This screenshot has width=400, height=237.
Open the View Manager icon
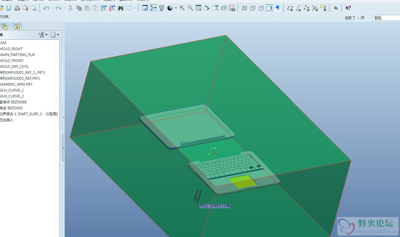(232, 8)
